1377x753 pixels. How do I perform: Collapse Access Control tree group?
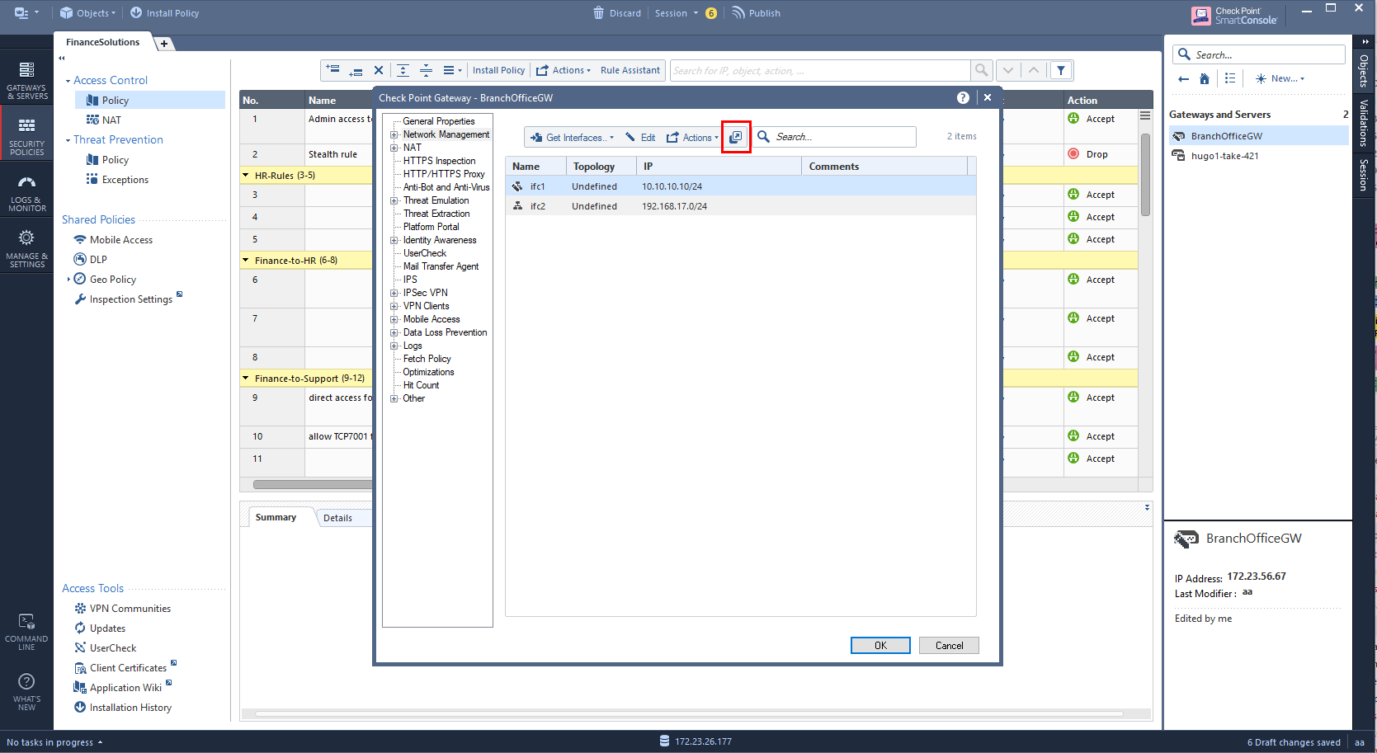68,81
